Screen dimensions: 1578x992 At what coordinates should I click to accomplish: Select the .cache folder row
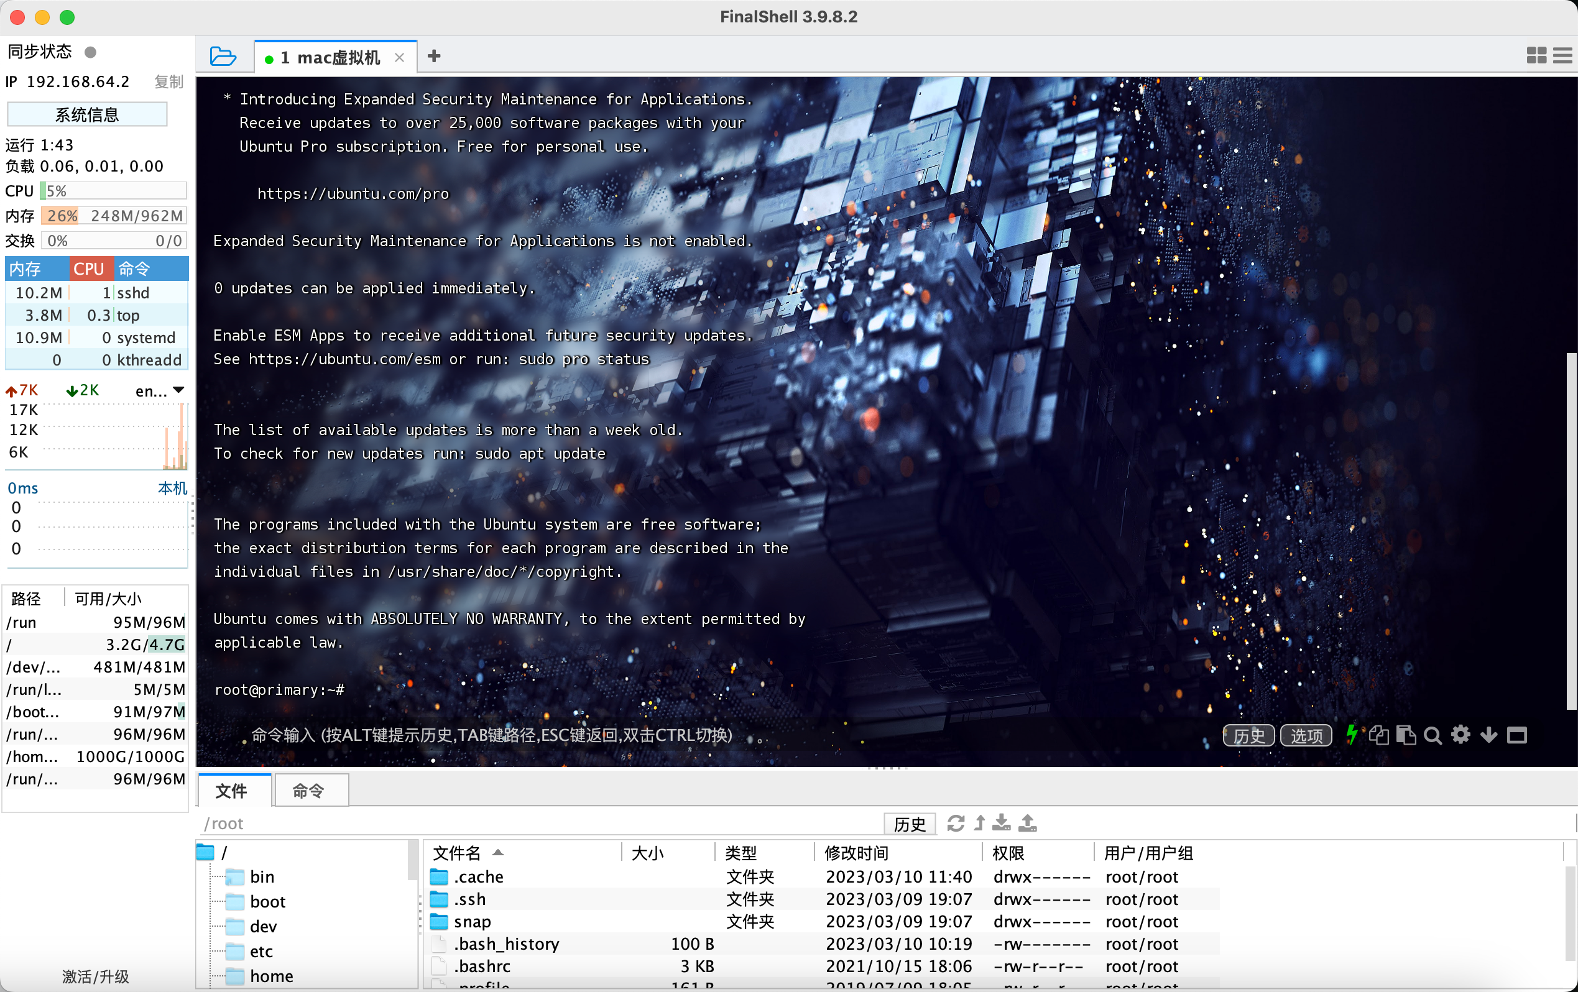(823, 876)
